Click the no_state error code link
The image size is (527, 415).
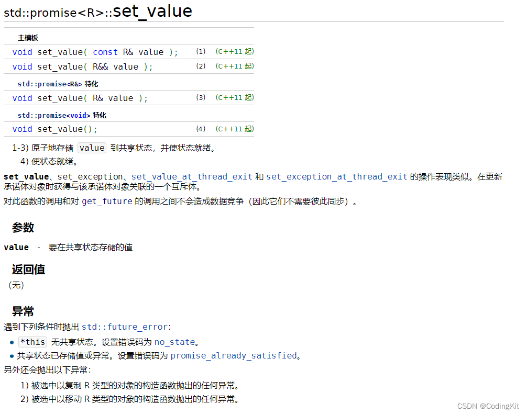click(174, 342)
